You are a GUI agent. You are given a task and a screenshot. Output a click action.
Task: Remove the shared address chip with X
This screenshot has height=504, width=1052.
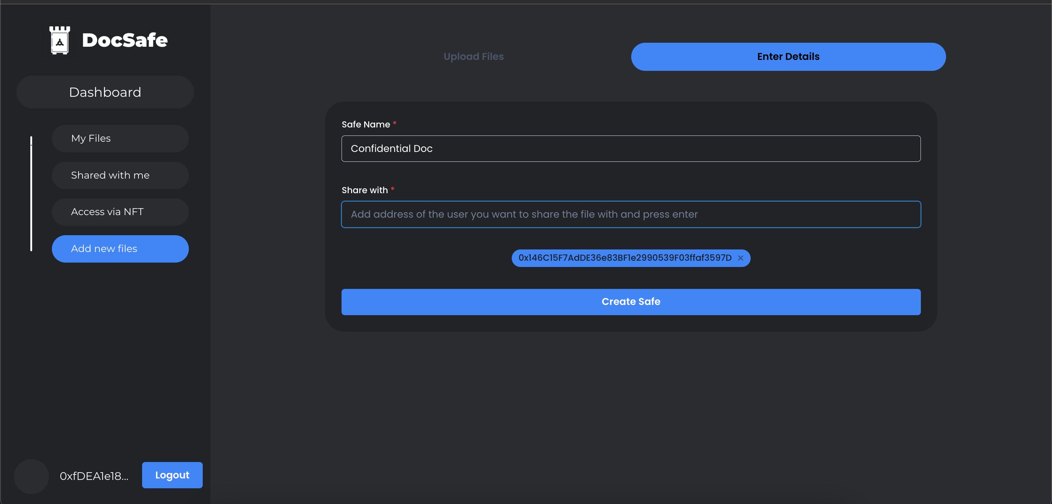coord(740,258)
